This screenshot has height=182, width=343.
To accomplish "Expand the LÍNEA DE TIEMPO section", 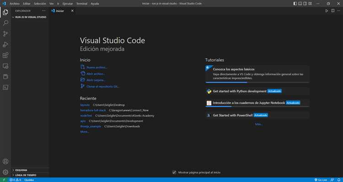I will click(x=30, y=175).
